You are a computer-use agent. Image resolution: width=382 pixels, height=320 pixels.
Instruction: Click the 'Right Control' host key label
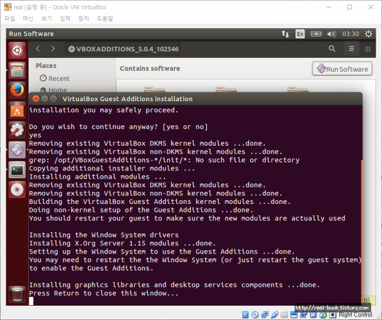click(355, 315)
